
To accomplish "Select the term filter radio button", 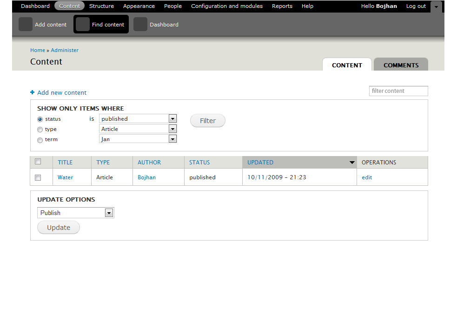I will 40,140.
